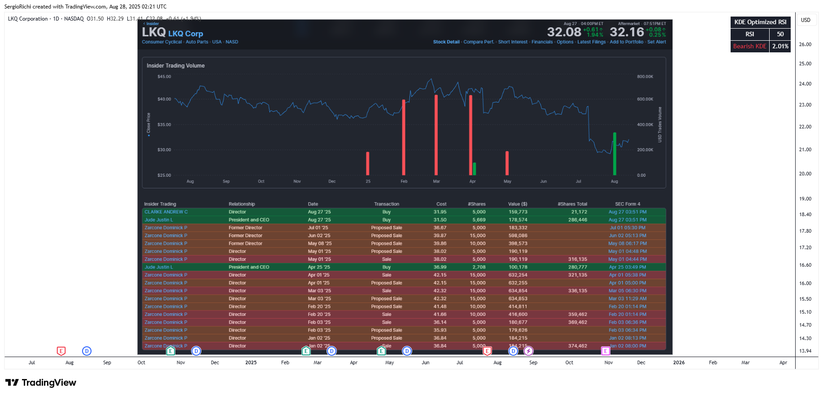Open the Feb 03 06:34 PM SEC filing

point(627,330)
